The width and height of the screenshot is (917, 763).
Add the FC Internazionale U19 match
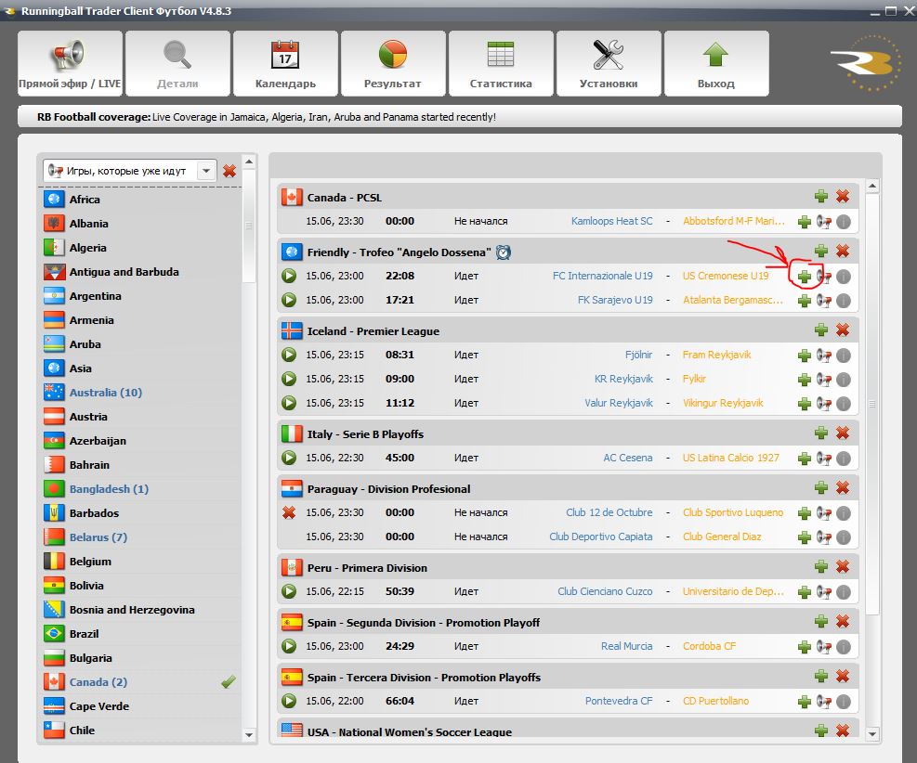click(x=805, y=277)
